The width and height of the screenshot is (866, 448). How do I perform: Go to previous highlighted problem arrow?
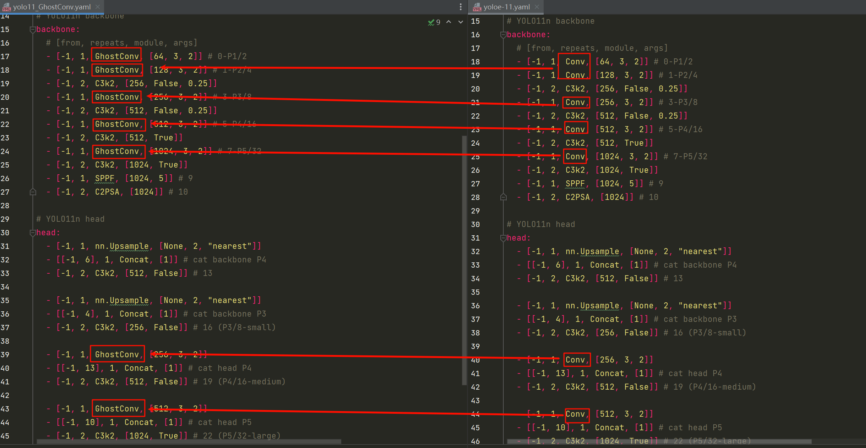coord(449,22)
